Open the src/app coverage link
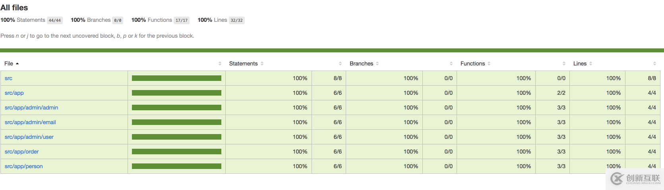Viewport: 664px width, 190px height. [14, 93]
